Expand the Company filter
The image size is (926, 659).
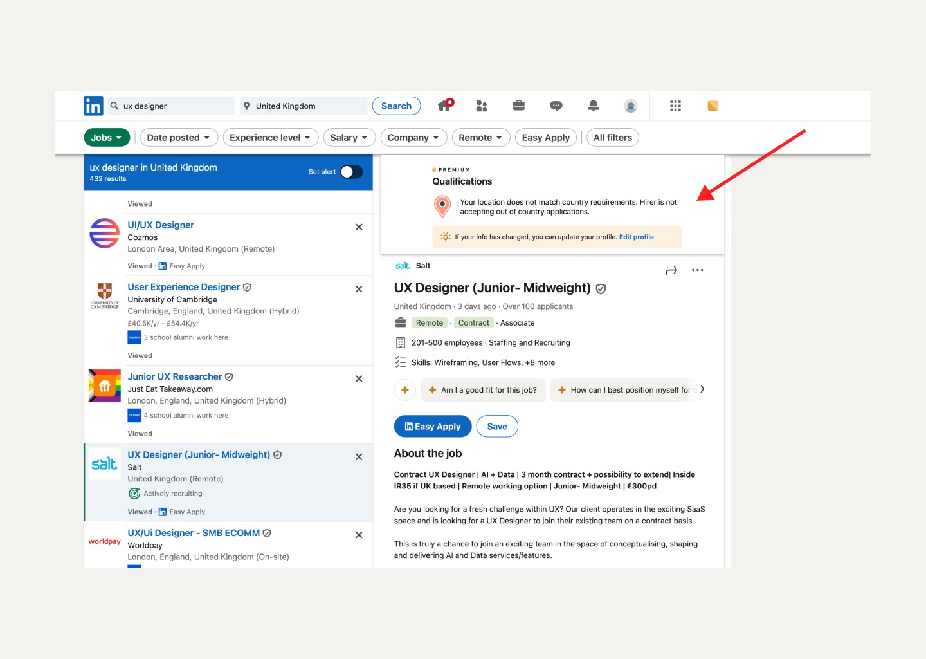(x=413, y=138)
